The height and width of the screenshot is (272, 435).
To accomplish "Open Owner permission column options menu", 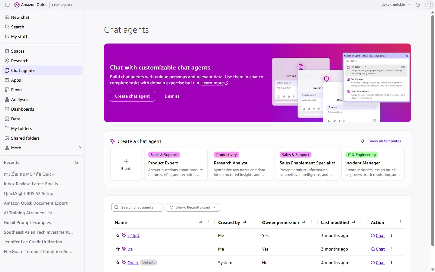I will click(x=311, y=222).
